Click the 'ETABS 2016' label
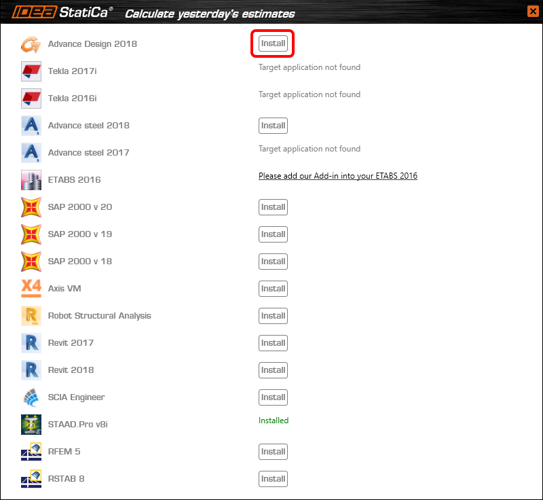Viewport: 543px width, 500px height. point(74,180)
